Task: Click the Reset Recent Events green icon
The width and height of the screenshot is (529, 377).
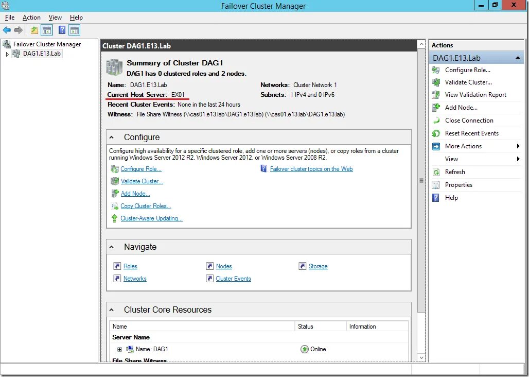Action: [436, 133]
